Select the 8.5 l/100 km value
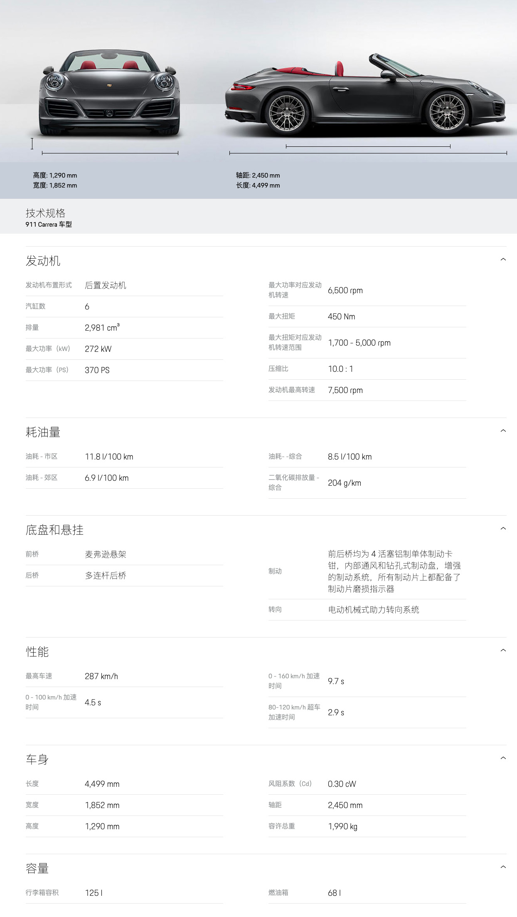This screenshot has width=517, height=917. click(x=350, y=457)
